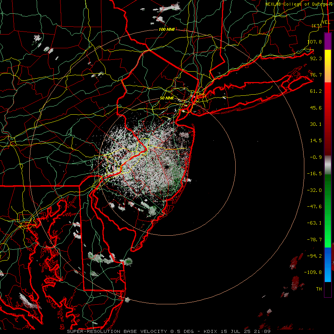Select the -16.5 legend value
The image size is (334, 334).
314,174
